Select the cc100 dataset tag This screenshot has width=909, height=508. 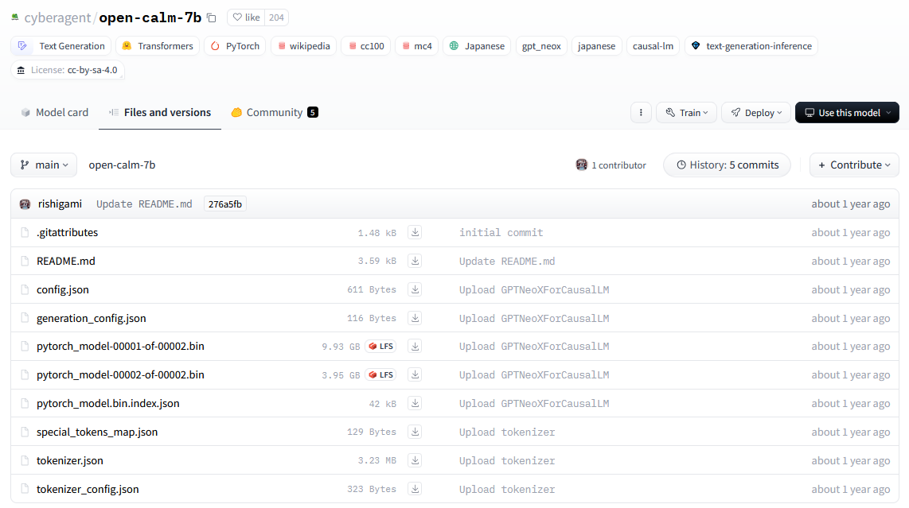pos(366,46)
